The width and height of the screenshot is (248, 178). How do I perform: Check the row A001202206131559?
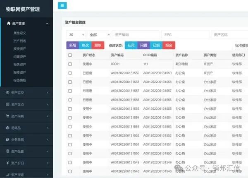[x=70, y=73]
